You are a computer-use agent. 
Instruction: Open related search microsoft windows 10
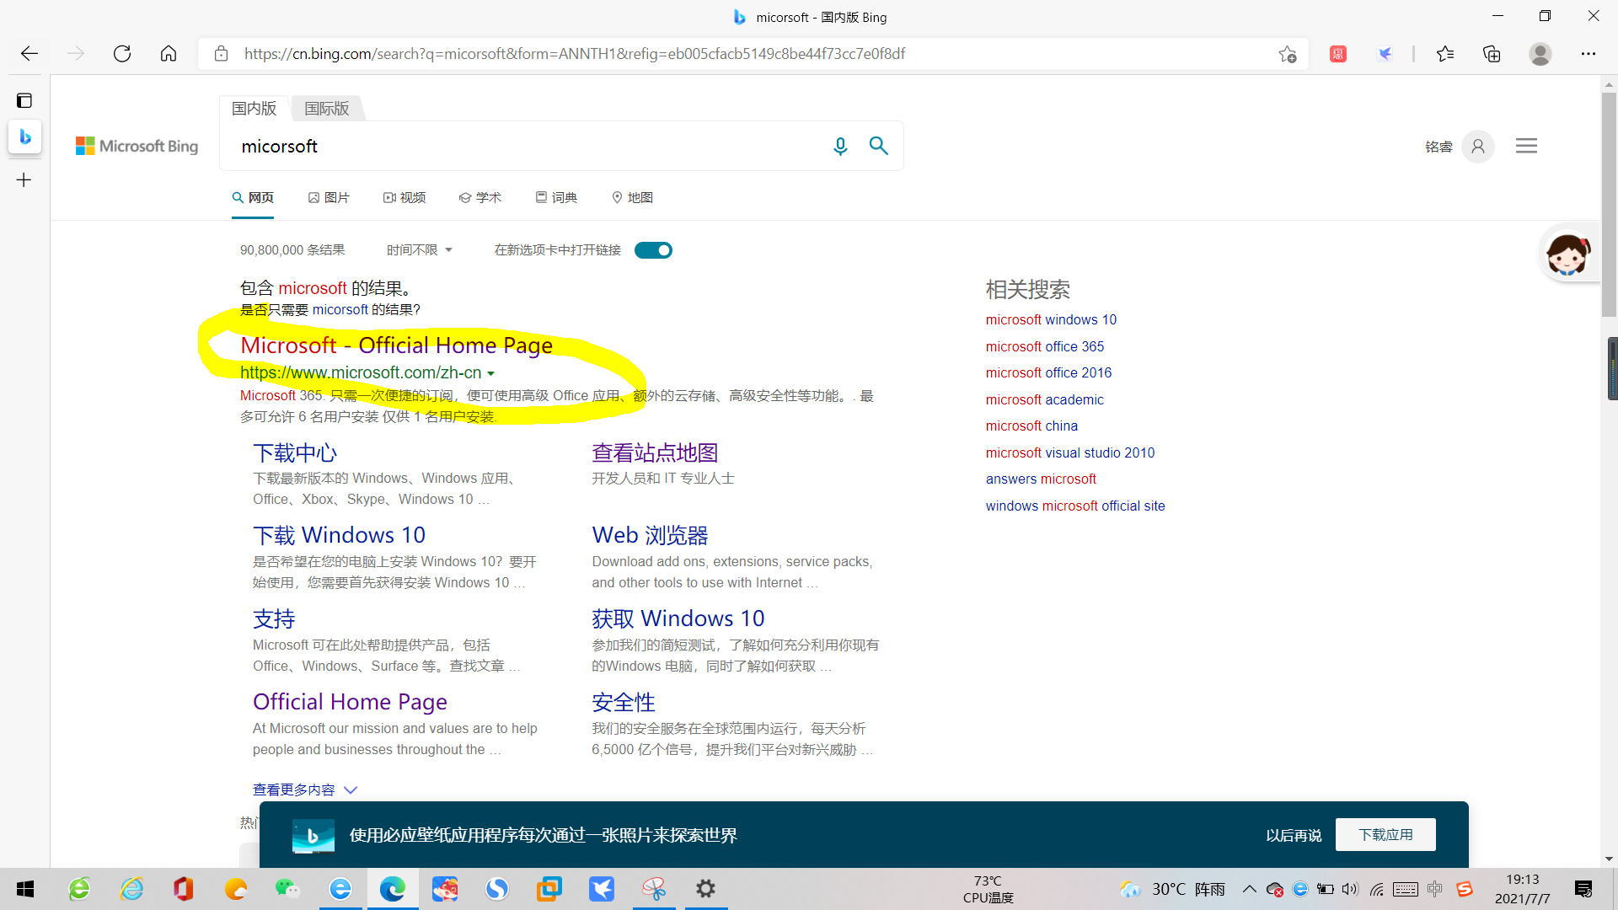(1051, 319)
